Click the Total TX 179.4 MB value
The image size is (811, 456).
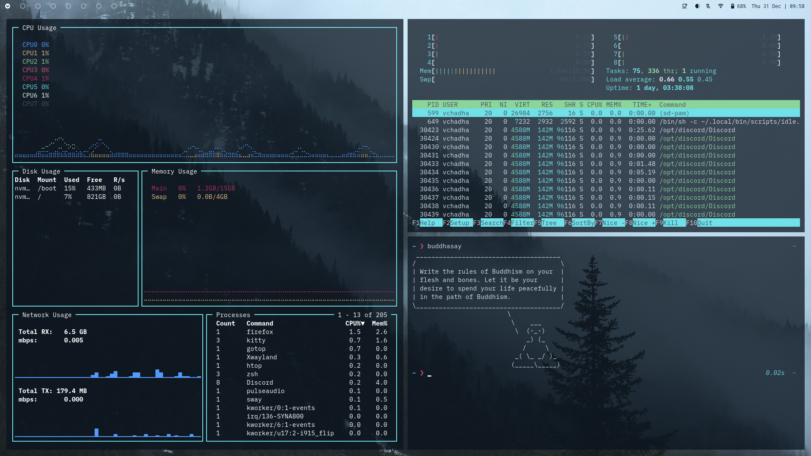tap(71, 391)
